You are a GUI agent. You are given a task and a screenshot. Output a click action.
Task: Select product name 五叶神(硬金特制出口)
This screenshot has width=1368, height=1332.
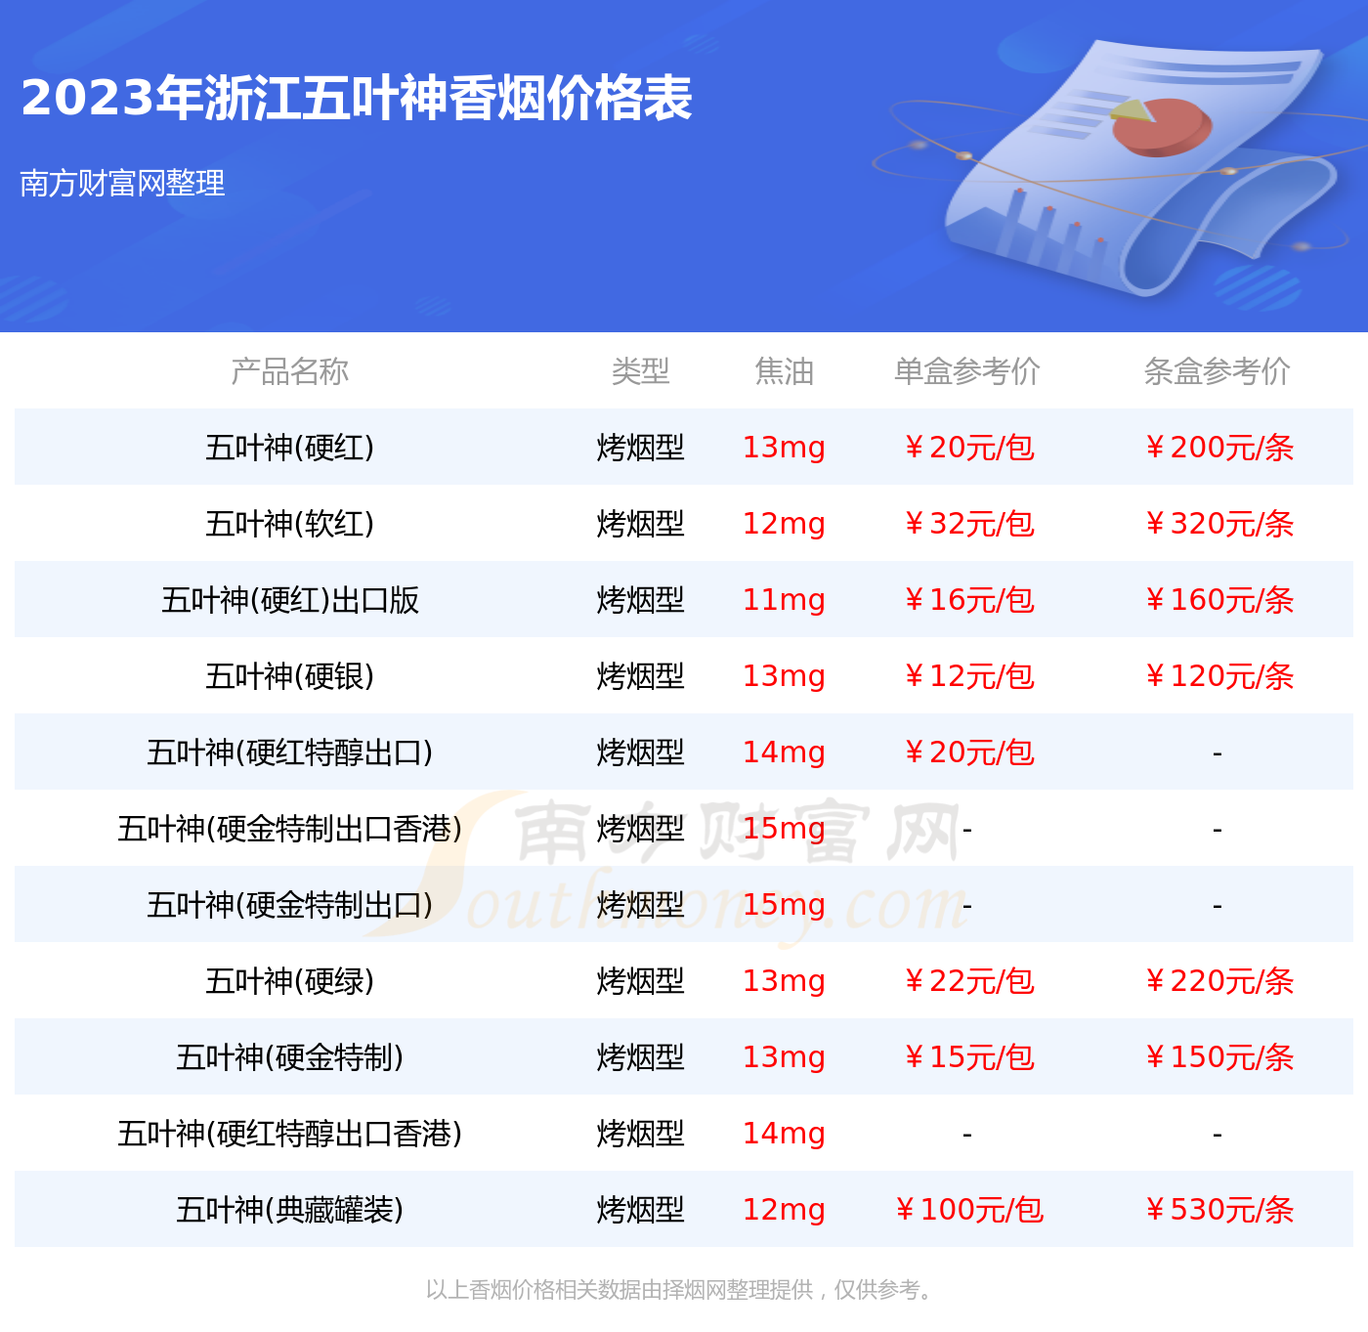tap(289, 905)
